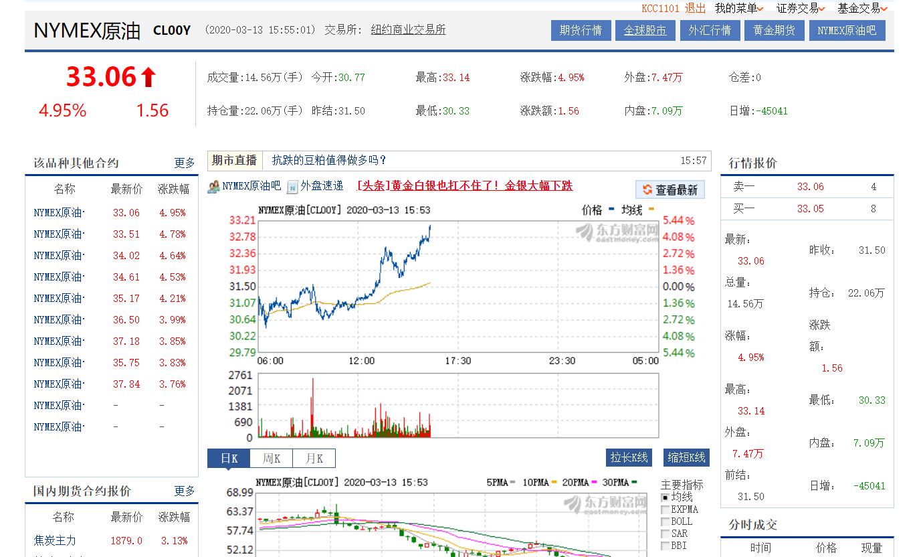The width and height of the screenshot is (921, 557).
Task: Click the grey 5PMA legend marker
Action: click(512, 482)
